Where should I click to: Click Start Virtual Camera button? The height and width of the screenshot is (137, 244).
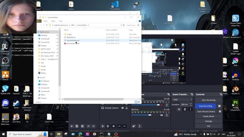[206, 112]
